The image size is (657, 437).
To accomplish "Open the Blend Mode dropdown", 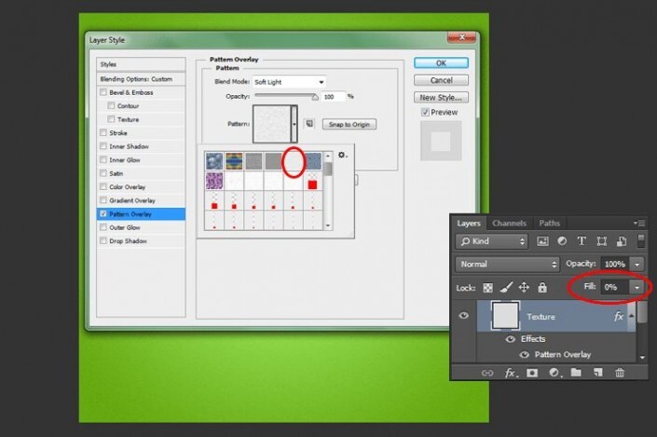I will pos(289,82).
